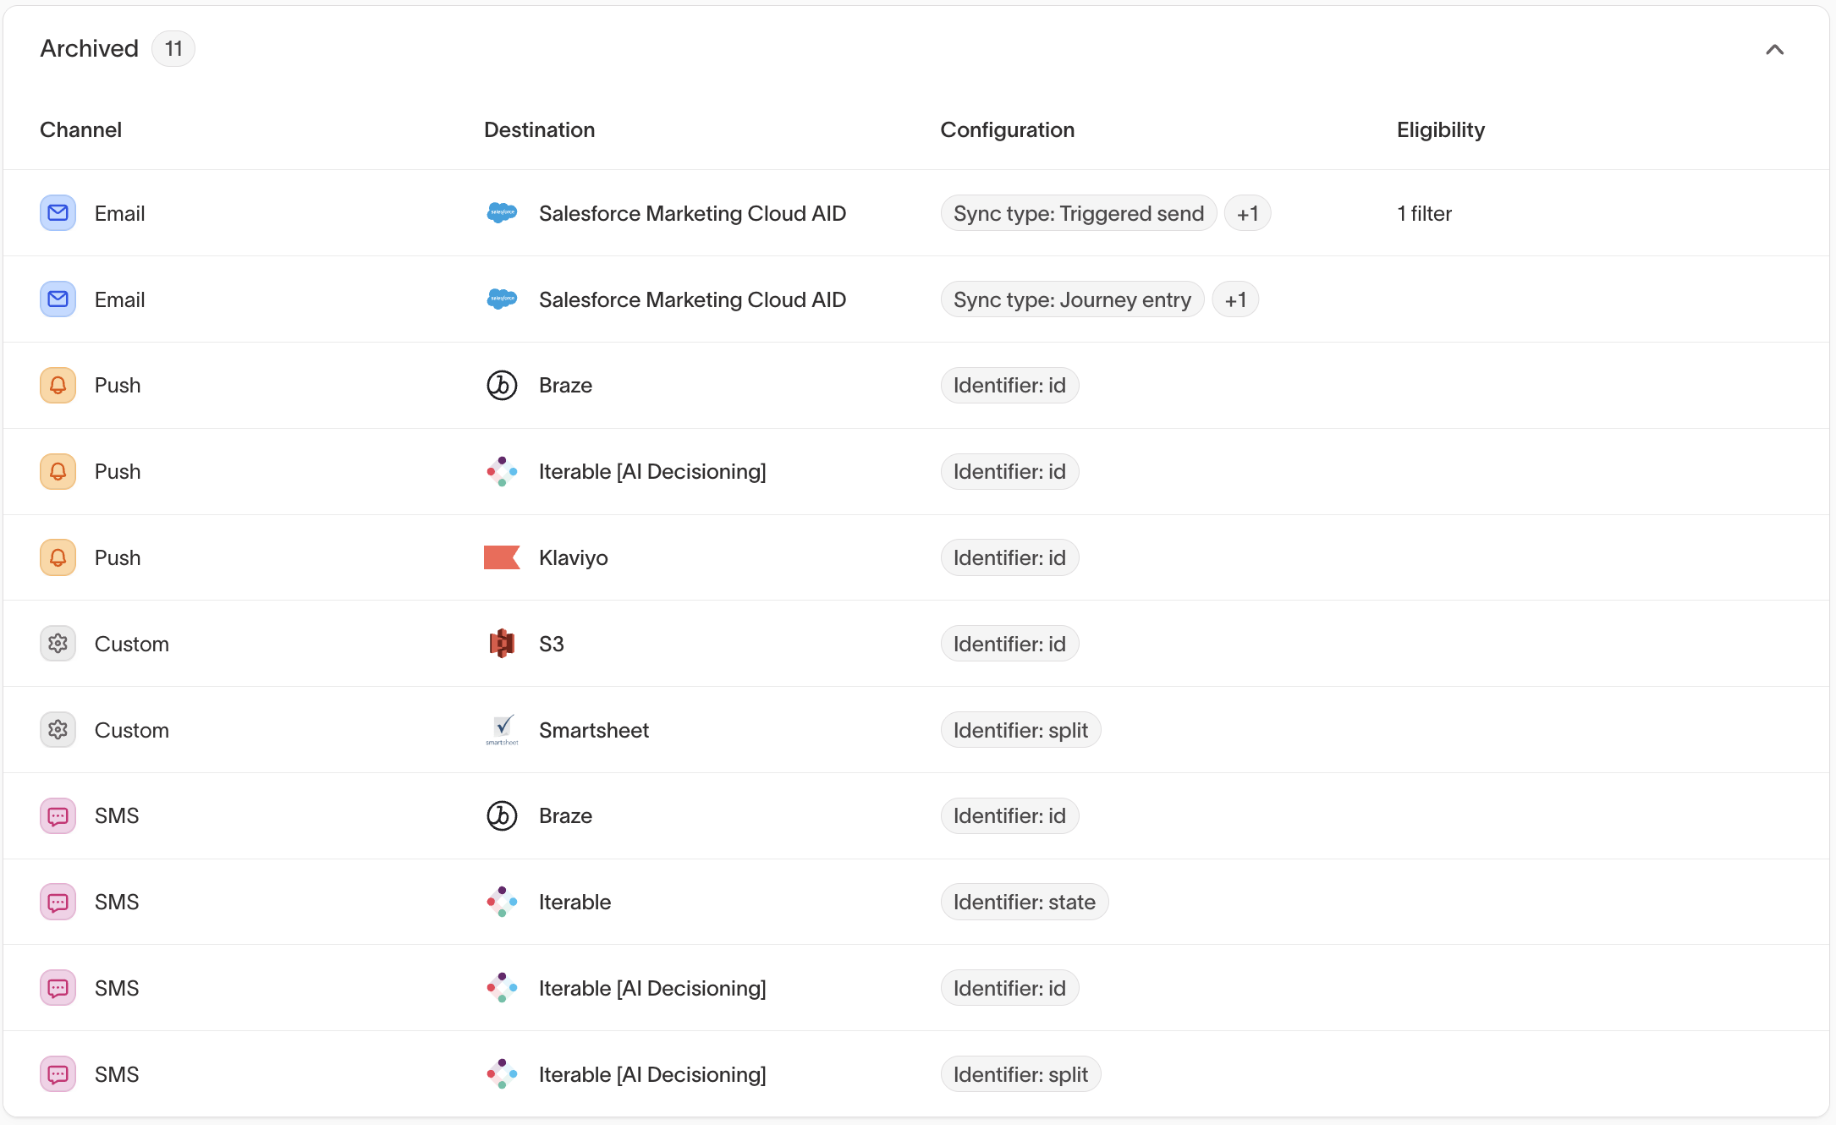Expand +1 badge next to Triggered send
Viewport: 1836px width, 1125px height.
1247,213
